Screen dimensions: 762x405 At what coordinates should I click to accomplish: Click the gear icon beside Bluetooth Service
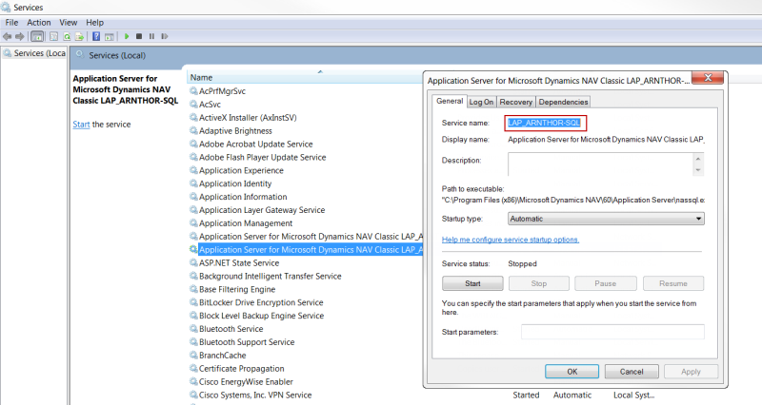(193, 328)
